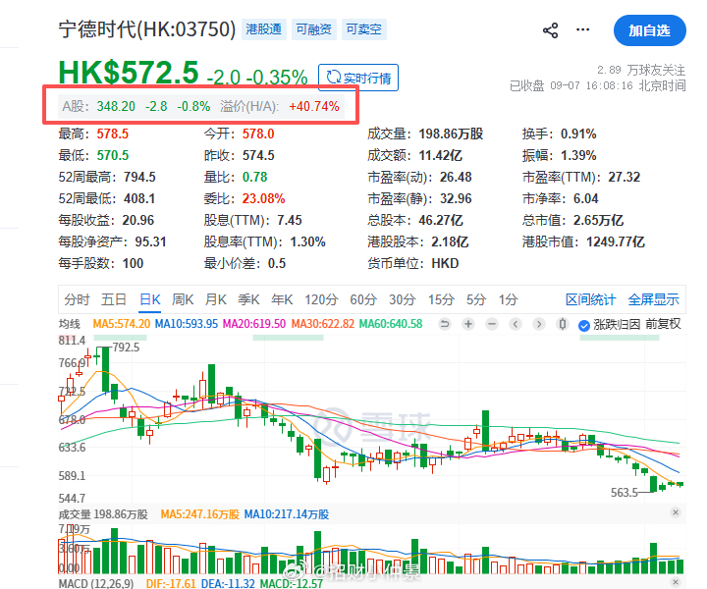Close the 成交量 volume indicator panel
The width and height of the screenshot is (707, 589).
pyautogui.click(x=676, y=512)
